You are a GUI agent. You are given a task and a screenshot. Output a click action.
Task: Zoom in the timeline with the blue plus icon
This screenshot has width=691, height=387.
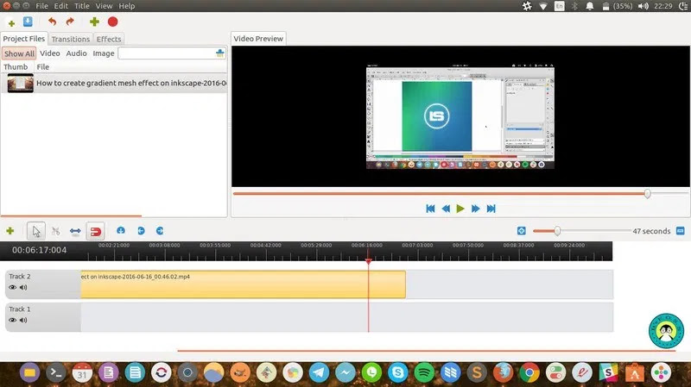point(522,231)
